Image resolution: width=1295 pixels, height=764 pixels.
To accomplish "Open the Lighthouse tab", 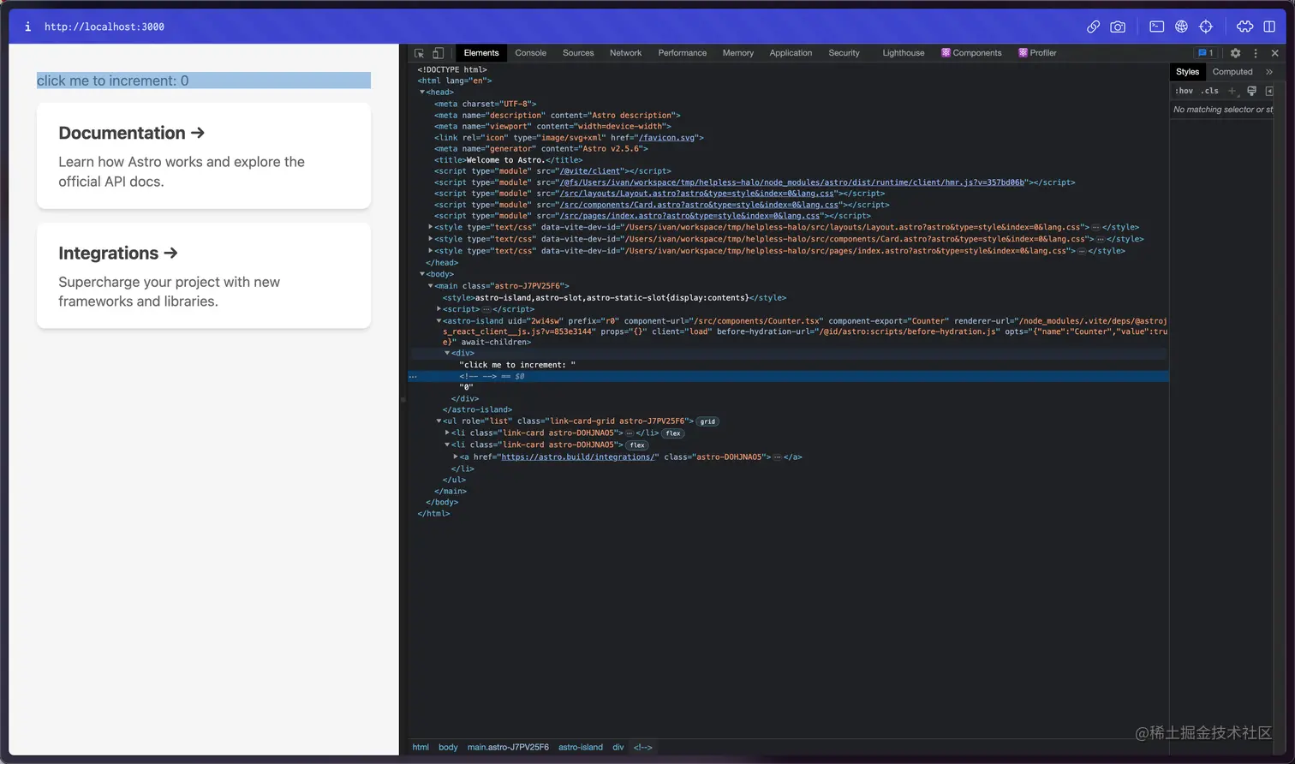I will click(903, 53).
